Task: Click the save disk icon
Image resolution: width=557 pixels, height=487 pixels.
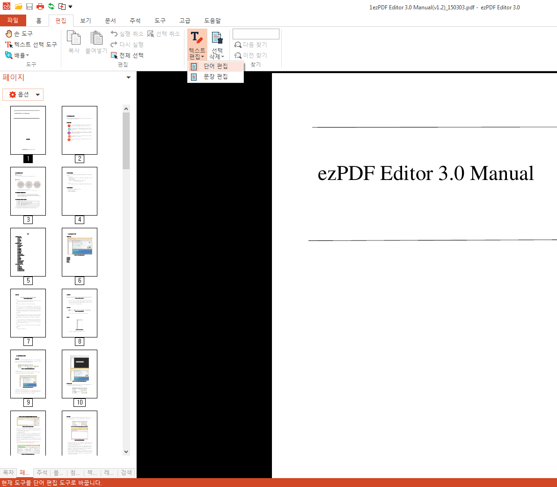Action: pos(29,7)
